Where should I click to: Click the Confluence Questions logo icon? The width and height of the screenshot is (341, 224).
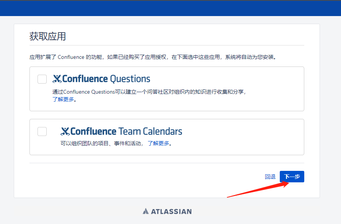tap(57, 79)
